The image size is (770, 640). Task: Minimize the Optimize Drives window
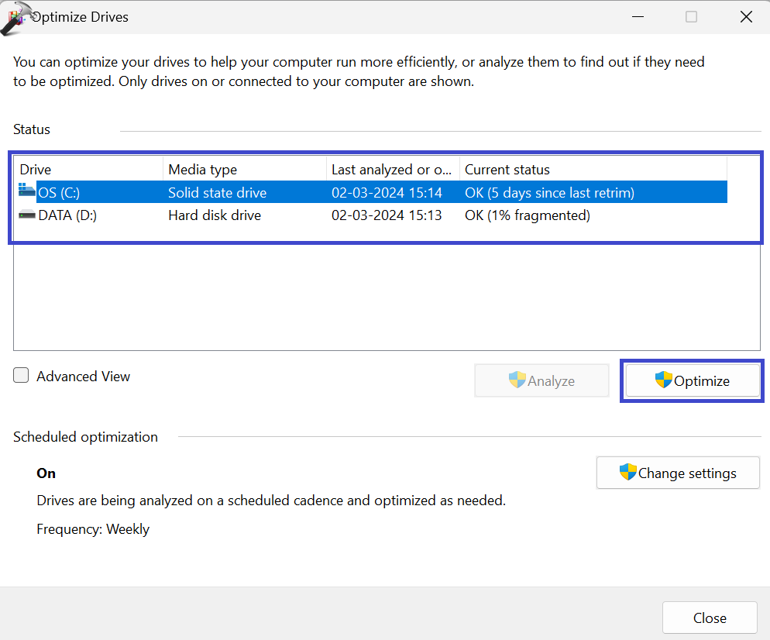[x=637, y=17]
